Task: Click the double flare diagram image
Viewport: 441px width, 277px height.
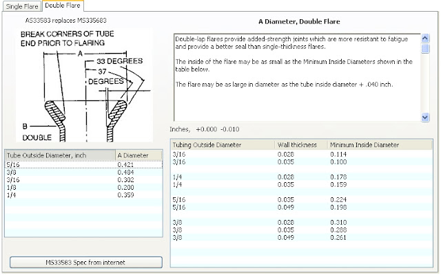Action: coord(84,85)
